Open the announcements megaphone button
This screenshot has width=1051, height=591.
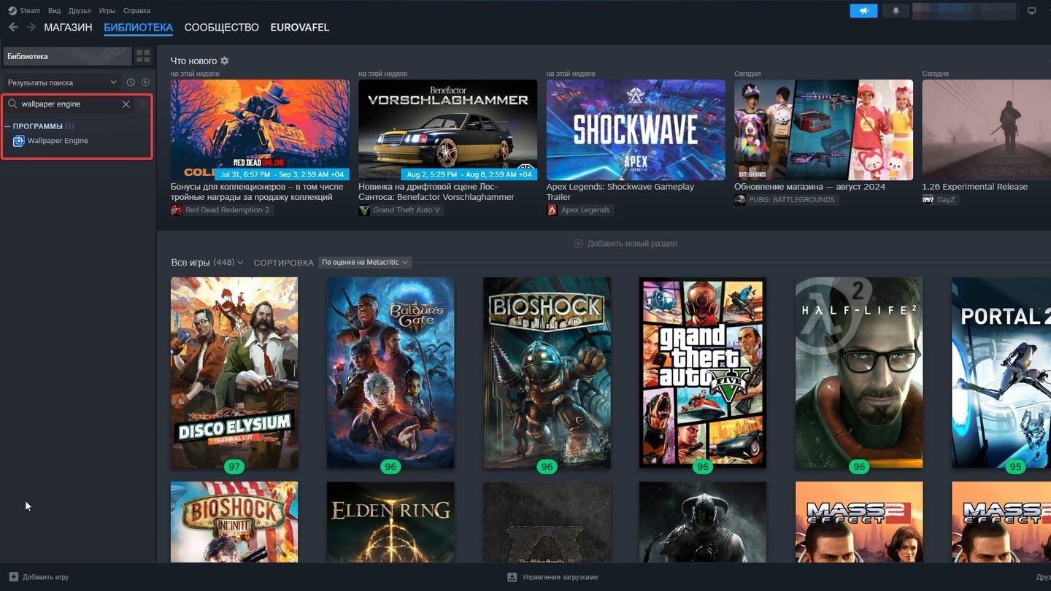coord(864,11)
